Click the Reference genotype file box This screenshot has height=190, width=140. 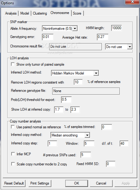click(86, 91)
